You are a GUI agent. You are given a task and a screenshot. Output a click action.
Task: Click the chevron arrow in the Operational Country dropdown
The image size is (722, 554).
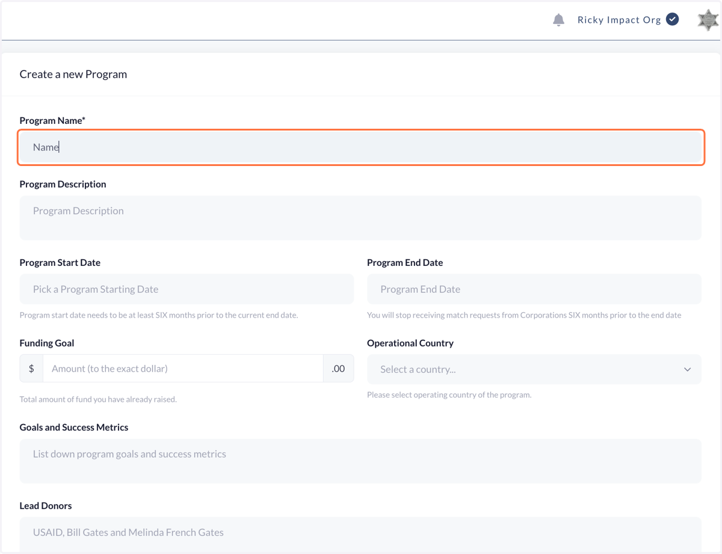tap(687, 369)
